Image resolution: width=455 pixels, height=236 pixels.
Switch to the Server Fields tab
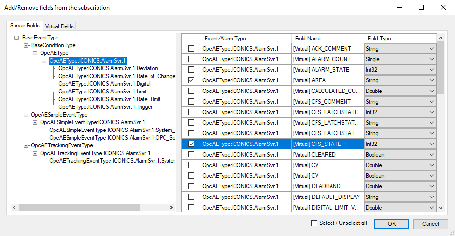point(25,26)
